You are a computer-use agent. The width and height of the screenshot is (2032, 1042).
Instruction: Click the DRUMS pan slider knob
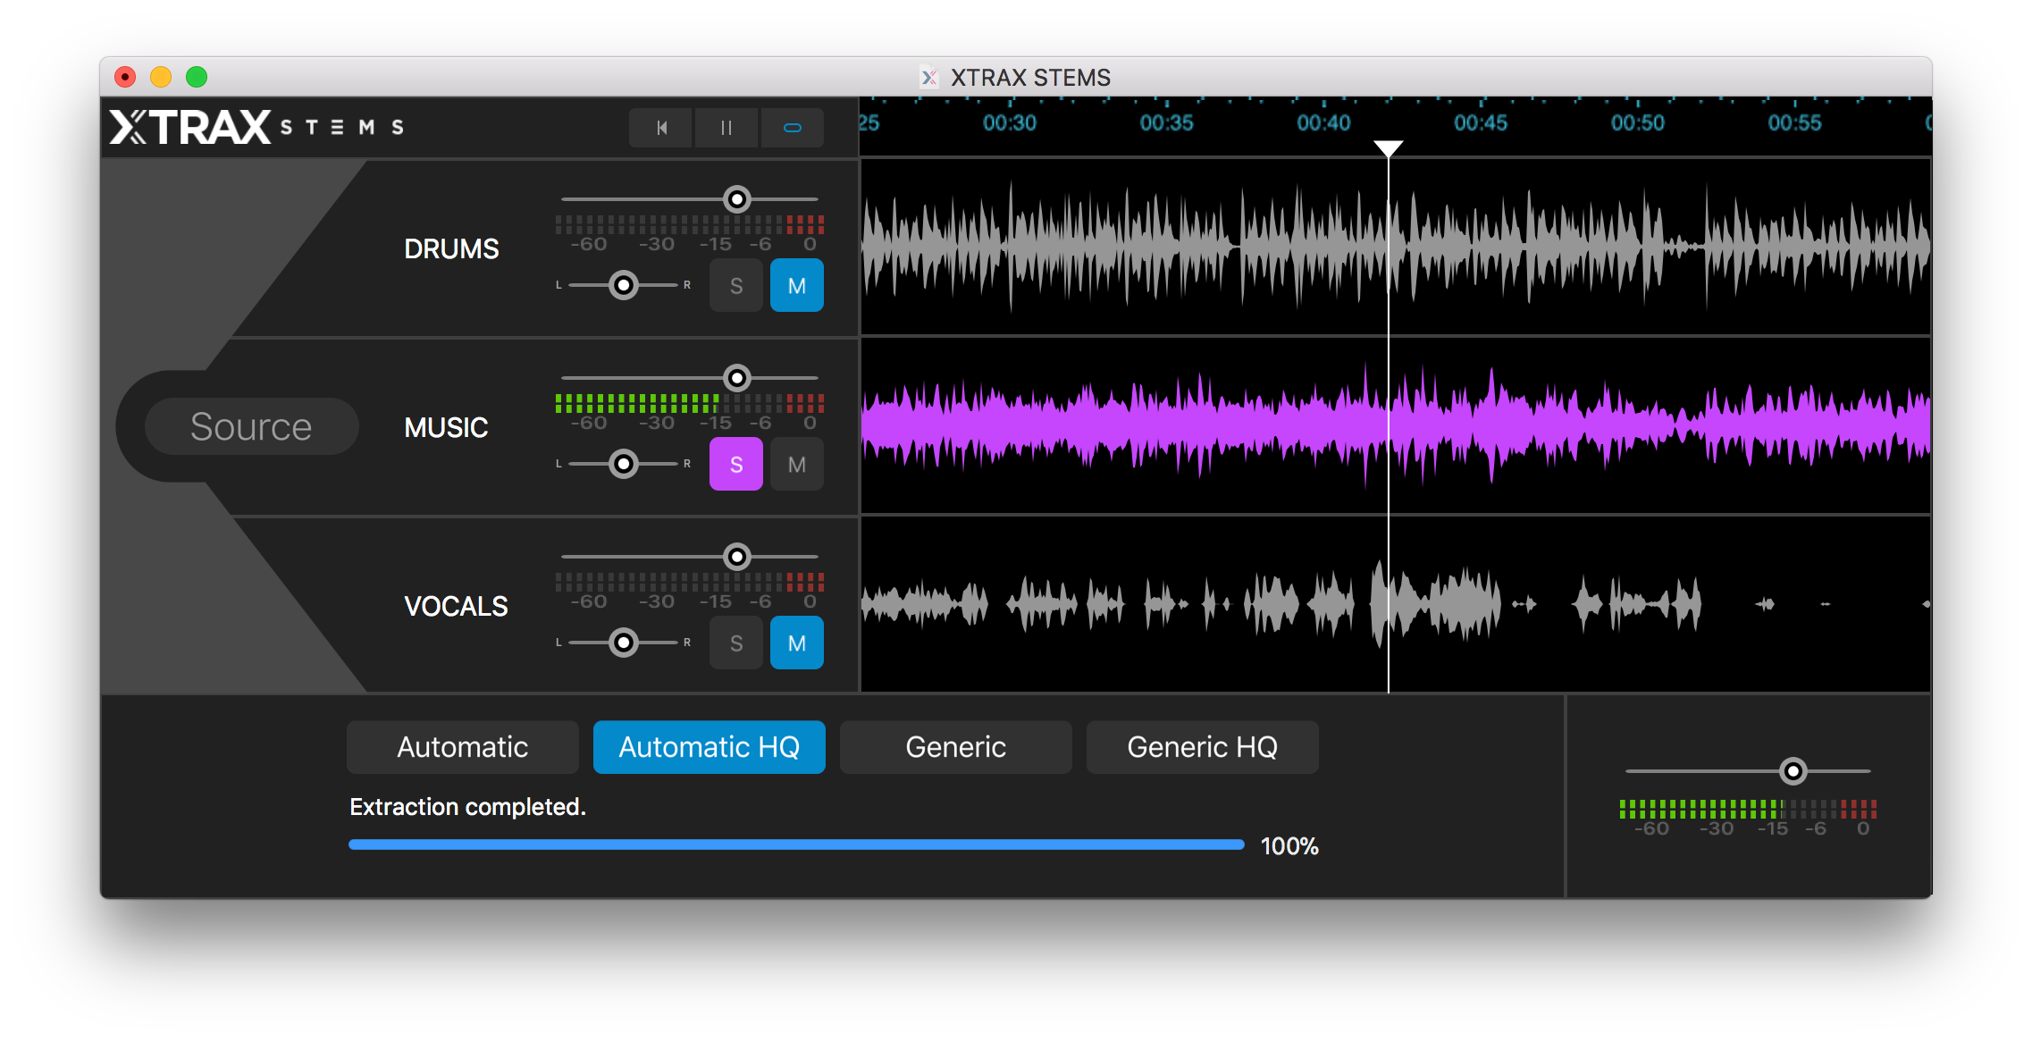coord(624,285)
